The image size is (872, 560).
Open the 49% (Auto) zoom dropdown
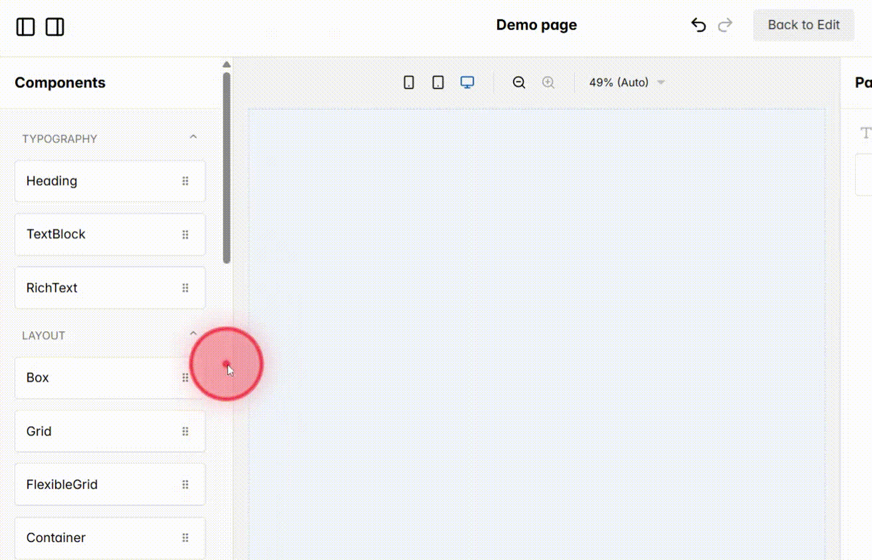[626, 82]
